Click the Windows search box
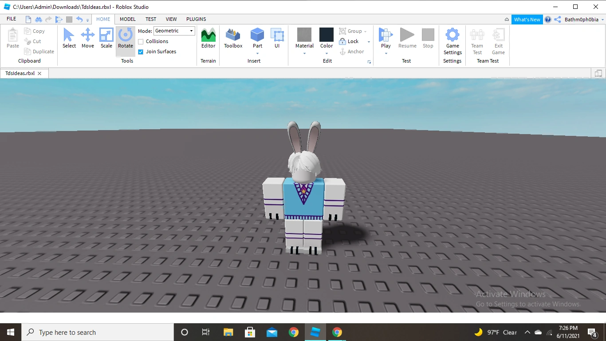This screenshot has width=606, height=341. (x=98, y=332)
